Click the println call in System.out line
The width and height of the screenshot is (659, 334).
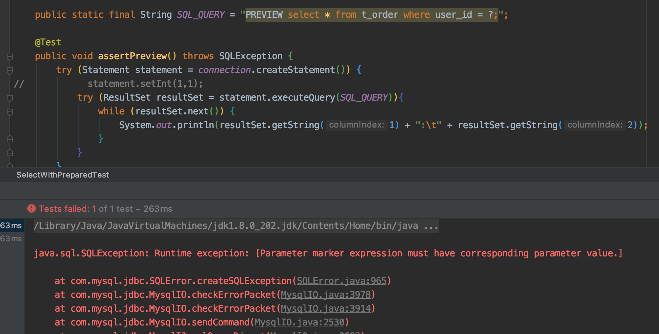coord(196,125)
